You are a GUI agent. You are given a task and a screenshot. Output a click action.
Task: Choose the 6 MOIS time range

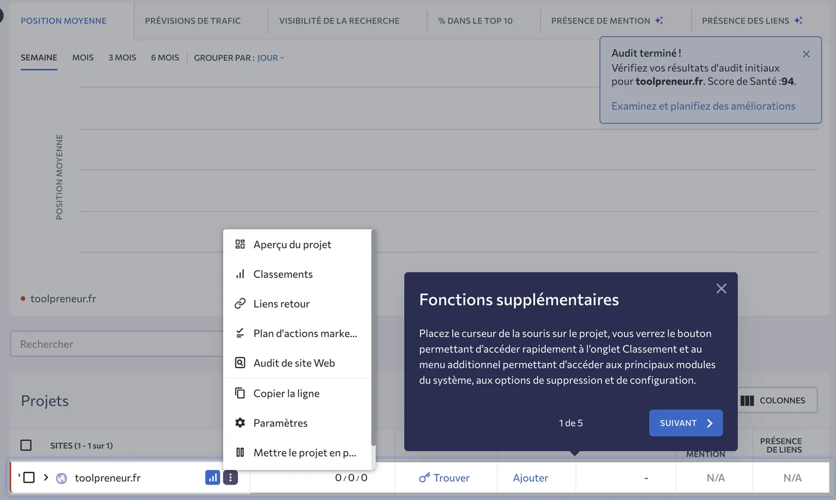(165, 58)
